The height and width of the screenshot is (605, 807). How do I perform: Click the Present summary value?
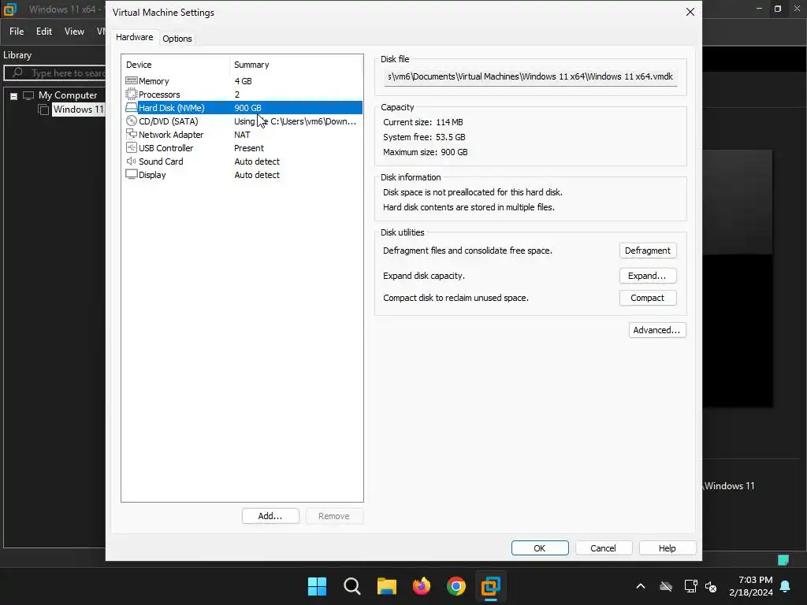[248, 148]
